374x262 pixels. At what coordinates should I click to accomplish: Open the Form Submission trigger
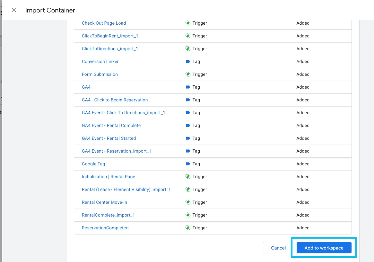(100, 75)
